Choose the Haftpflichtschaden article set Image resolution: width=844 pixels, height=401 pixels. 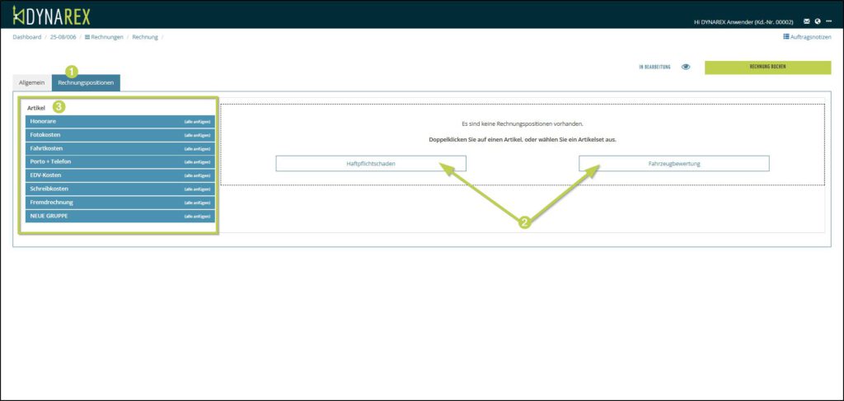(371, 164)
